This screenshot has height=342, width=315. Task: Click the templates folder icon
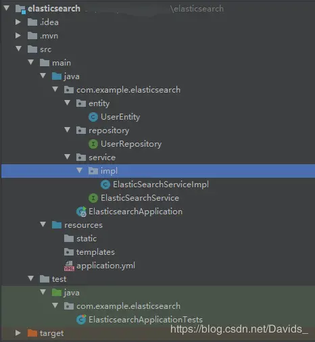click(x=69, y=252)
